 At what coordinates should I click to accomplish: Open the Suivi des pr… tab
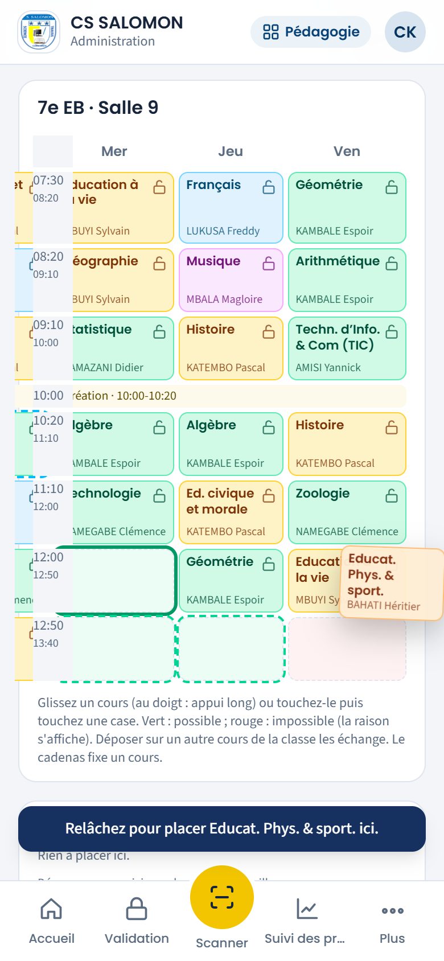pyautogui.click(x=306, y=921)
